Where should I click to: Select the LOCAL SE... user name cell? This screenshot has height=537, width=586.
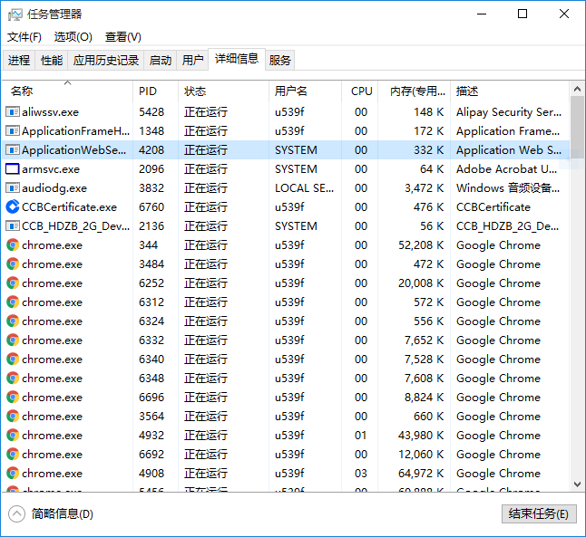tap(304, 187)
